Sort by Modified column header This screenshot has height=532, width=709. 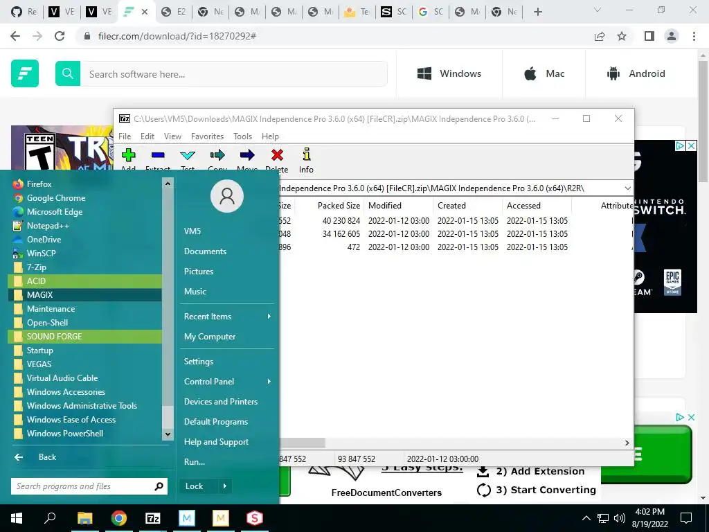coord(398,205)
